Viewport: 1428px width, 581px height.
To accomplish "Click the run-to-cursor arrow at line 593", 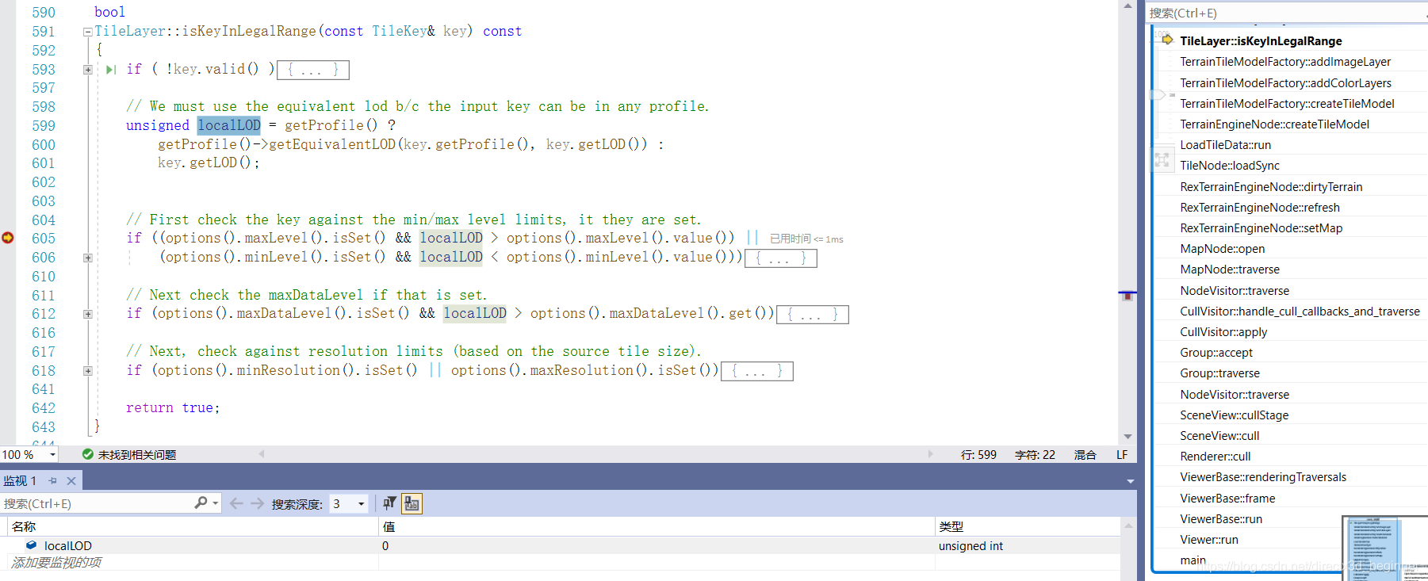I will pyautogui.click(x=111, y=70).
